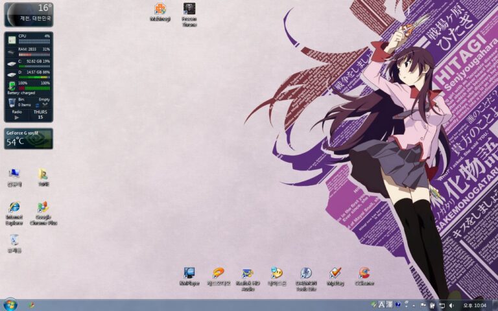Open the KMPlayer desktop shortcut
The image size is (498, 311).
pos(189,276)
